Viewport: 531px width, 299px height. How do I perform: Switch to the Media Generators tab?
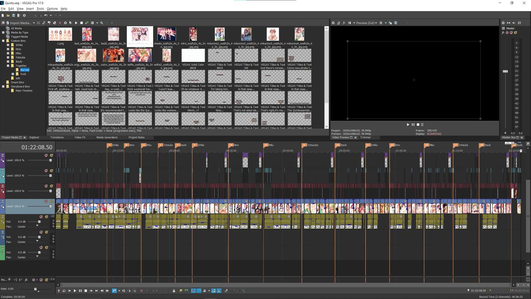(107, 138)
